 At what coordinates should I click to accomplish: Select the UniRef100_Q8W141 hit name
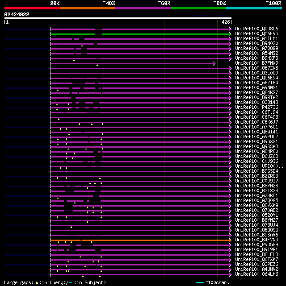tap(257, 132)
